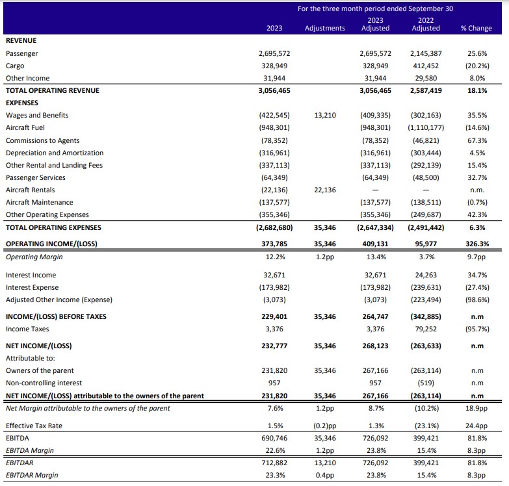
Task: Select net income 2023 value 232,777
Action: pos(274,346)
